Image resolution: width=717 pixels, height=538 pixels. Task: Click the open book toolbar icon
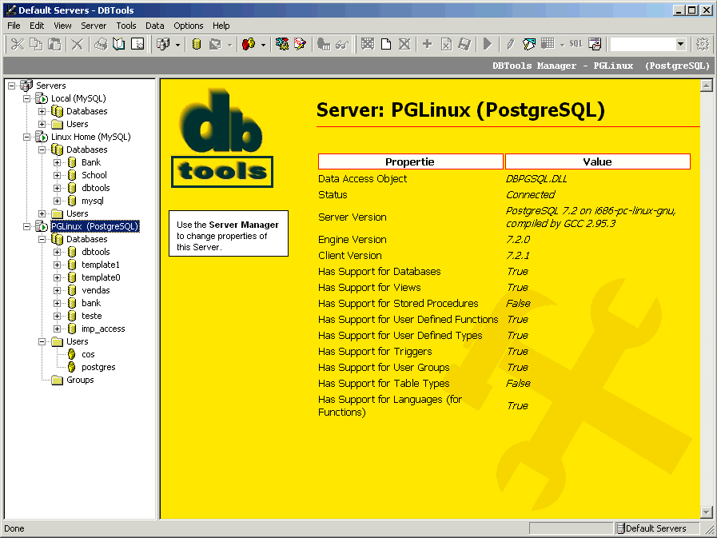[119, 44]
